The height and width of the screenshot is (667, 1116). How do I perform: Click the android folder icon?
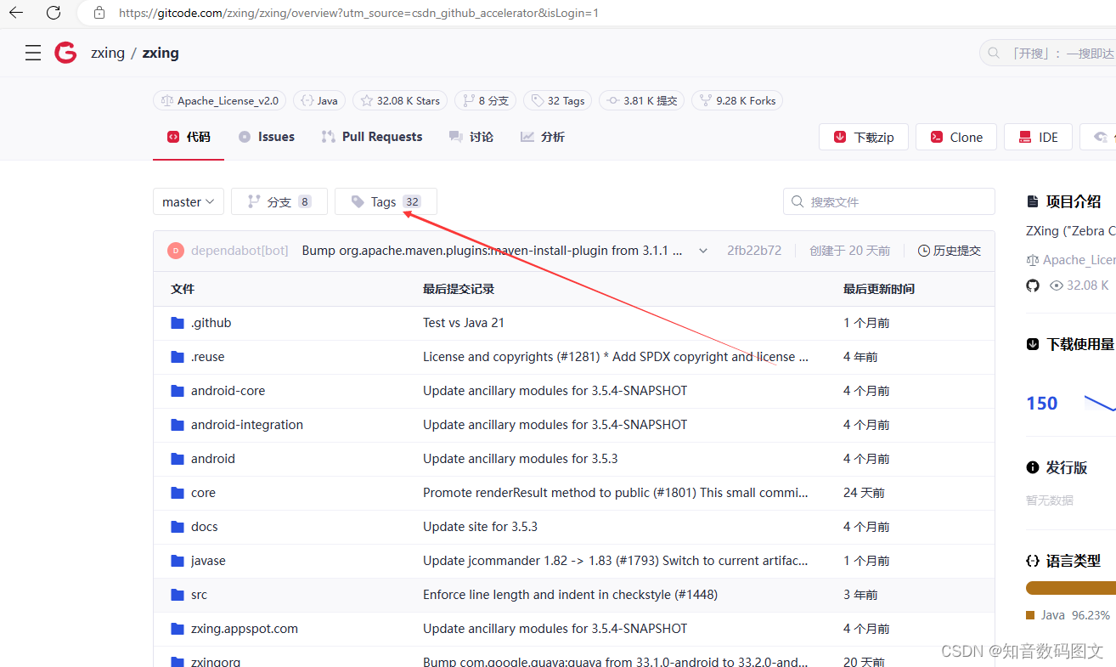[x=178, y=459]
